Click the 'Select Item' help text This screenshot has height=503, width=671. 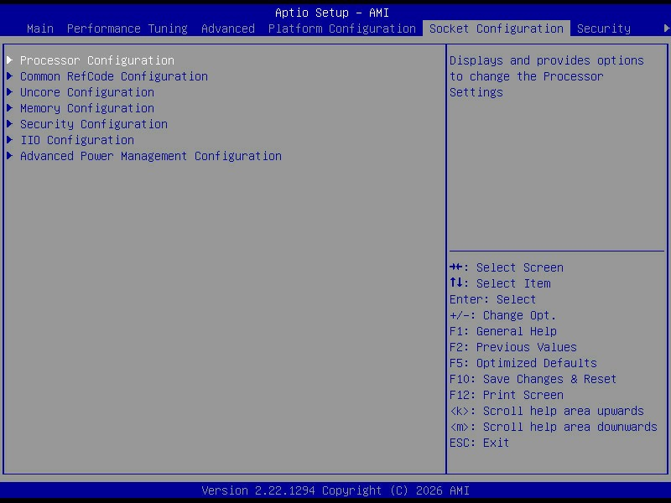coord(513,283)
